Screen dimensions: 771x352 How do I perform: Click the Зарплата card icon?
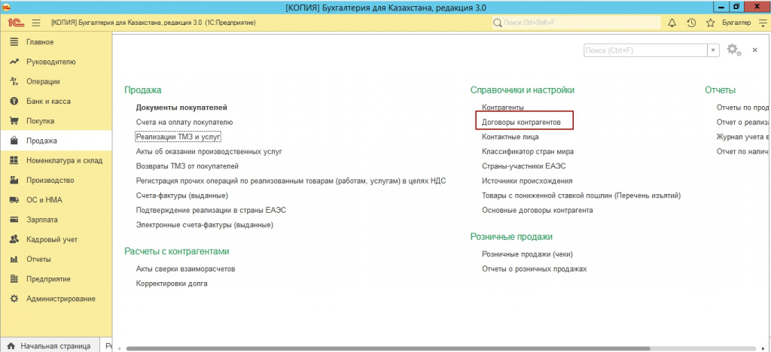click(x=14, y=220)
